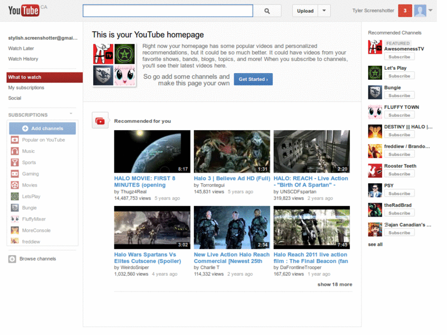Click the search input field
This screenshot has height=335, width=447.
click(168, 11)
